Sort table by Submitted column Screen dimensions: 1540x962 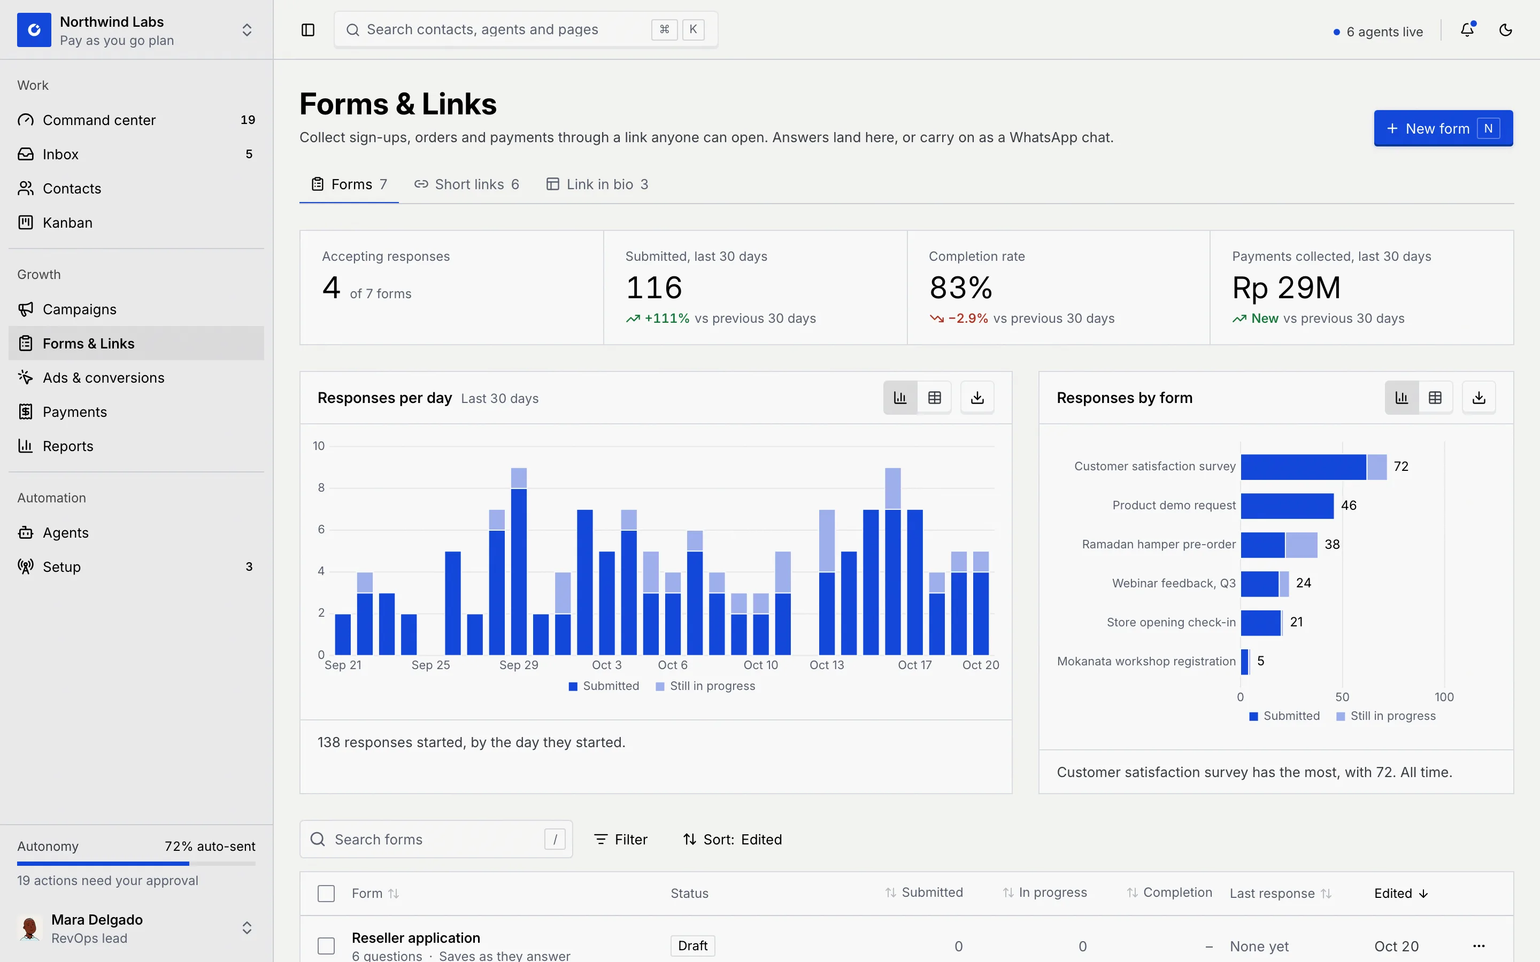tap(924, 893)
